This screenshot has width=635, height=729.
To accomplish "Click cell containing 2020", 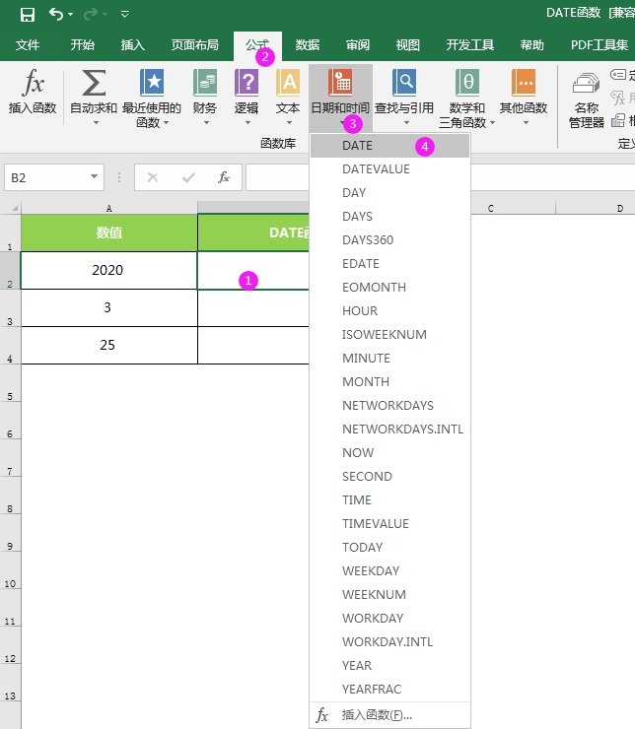I will (x=109, y=271).
